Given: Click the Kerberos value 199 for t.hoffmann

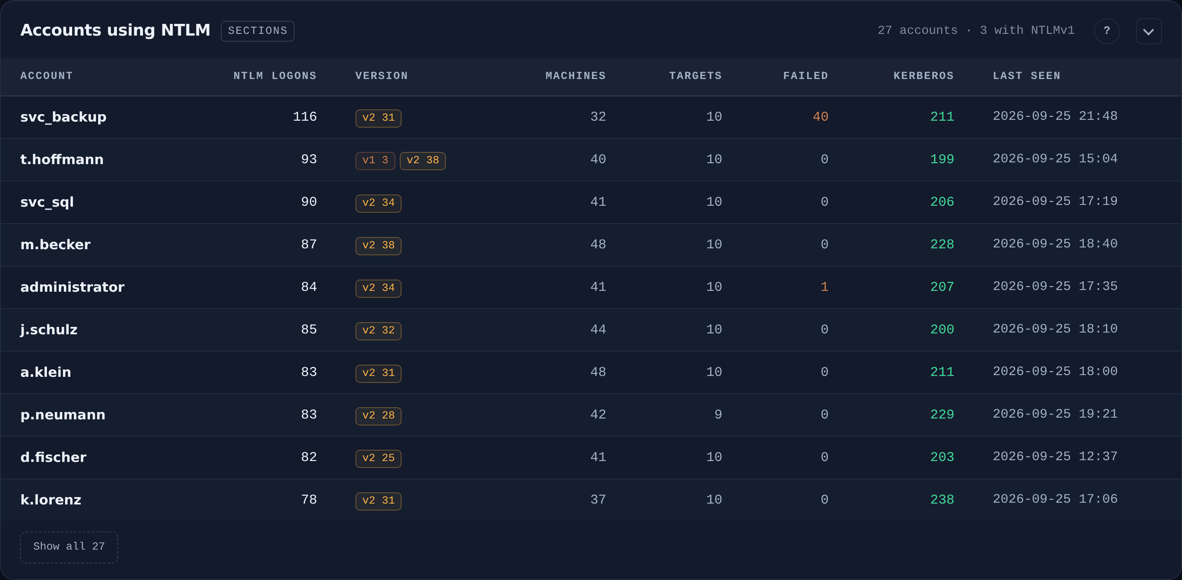Looking at the screenshot, I should coord(942,160).
